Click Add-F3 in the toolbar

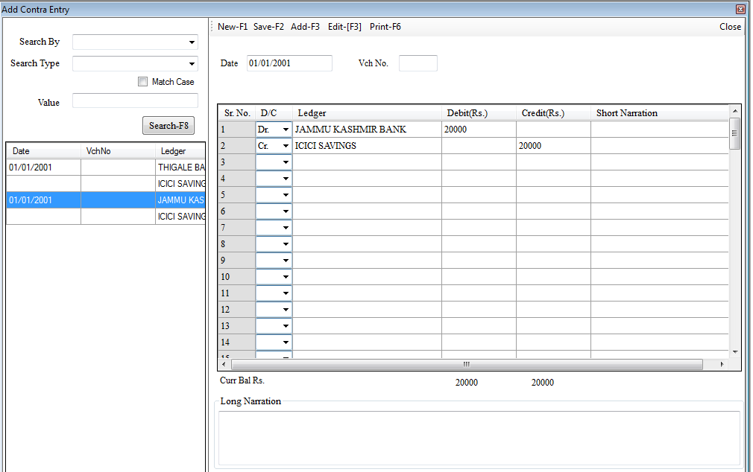coord(305,27)
